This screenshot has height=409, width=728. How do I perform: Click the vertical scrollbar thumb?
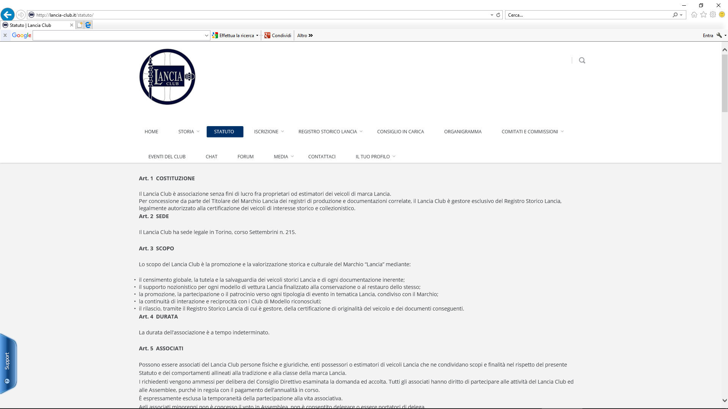point(725,83)
